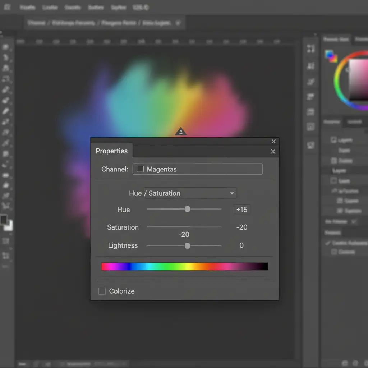Viewport: 368px width, 368px height.
Task: Click the foreground color swatch in the left toolbar
Action: coord(4,220)
